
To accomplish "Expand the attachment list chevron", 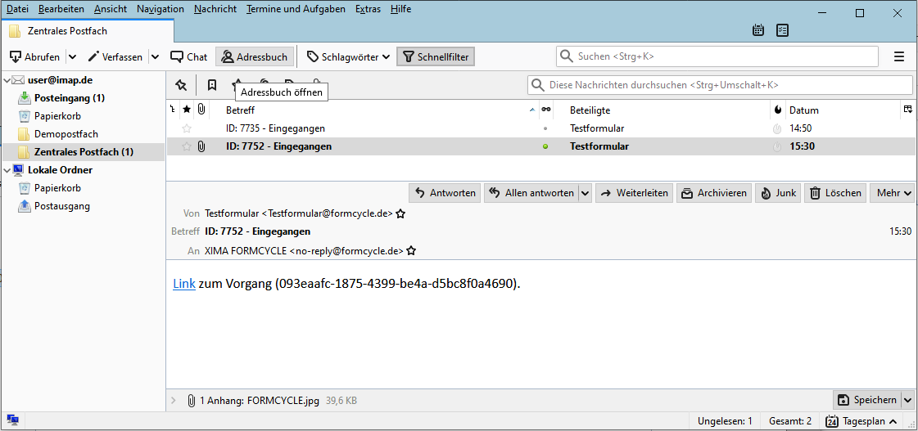I will pos(173,400).
